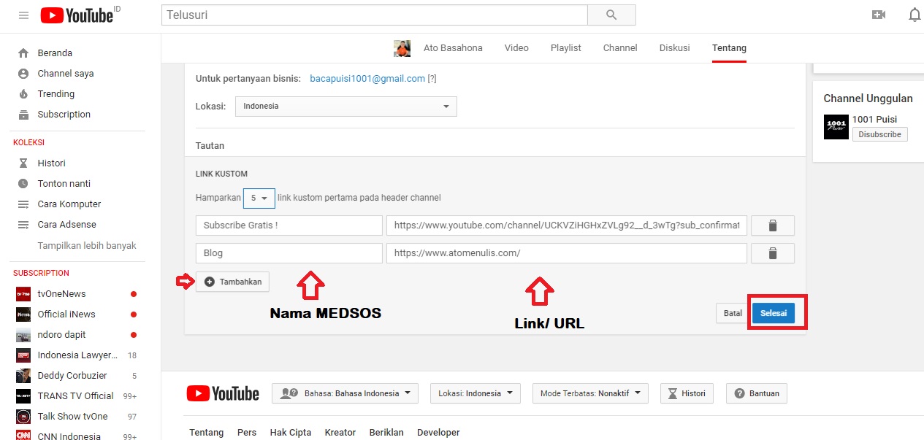This screenshot has width=924, height=440.
Task: Click Ato Basahona channel avatar
Action: click(x=402, y=48)
